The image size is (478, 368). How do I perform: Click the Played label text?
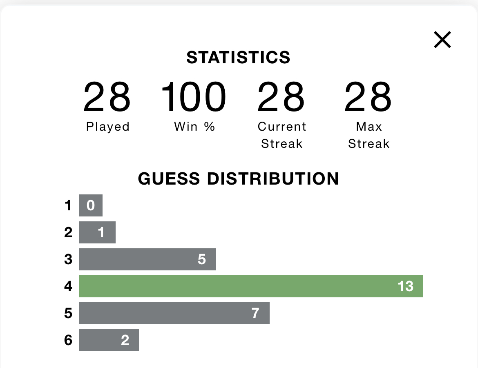tap(108, 127)
